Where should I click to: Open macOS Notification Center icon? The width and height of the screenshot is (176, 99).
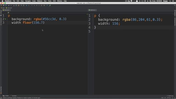pos(173,1)
